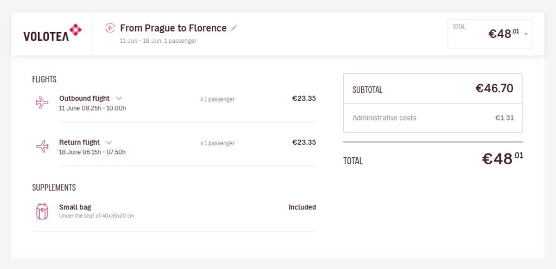Click the small bag backpack icon
The image size is (556, 269).
(42, 212)
